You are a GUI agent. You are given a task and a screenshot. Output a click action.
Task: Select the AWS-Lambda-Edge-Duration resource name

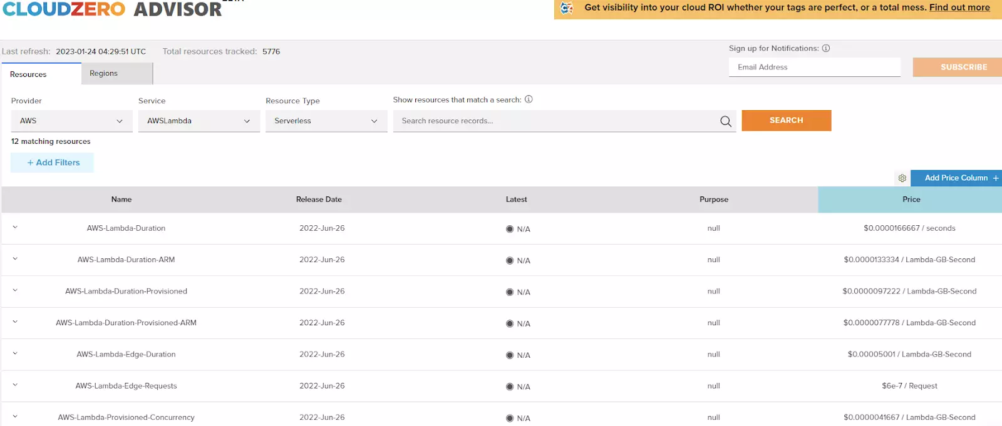point(126,354)
